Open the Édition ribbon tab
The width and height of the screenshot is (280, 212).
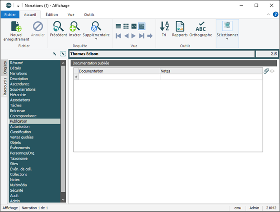coord(51,14)
